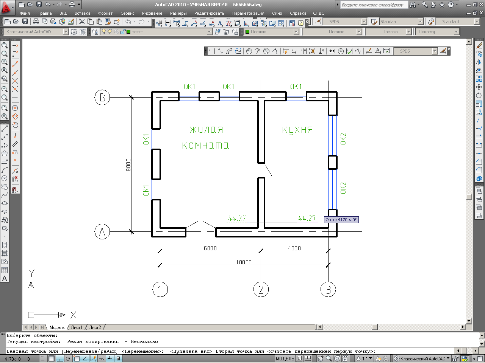Select the Diameter dimension tool
This screenshot has width=485, height=363.
point(266,51)
